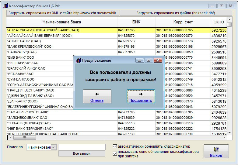
Task: Open the 'Поиск по' dropdown list
Action: coord(54,147)
